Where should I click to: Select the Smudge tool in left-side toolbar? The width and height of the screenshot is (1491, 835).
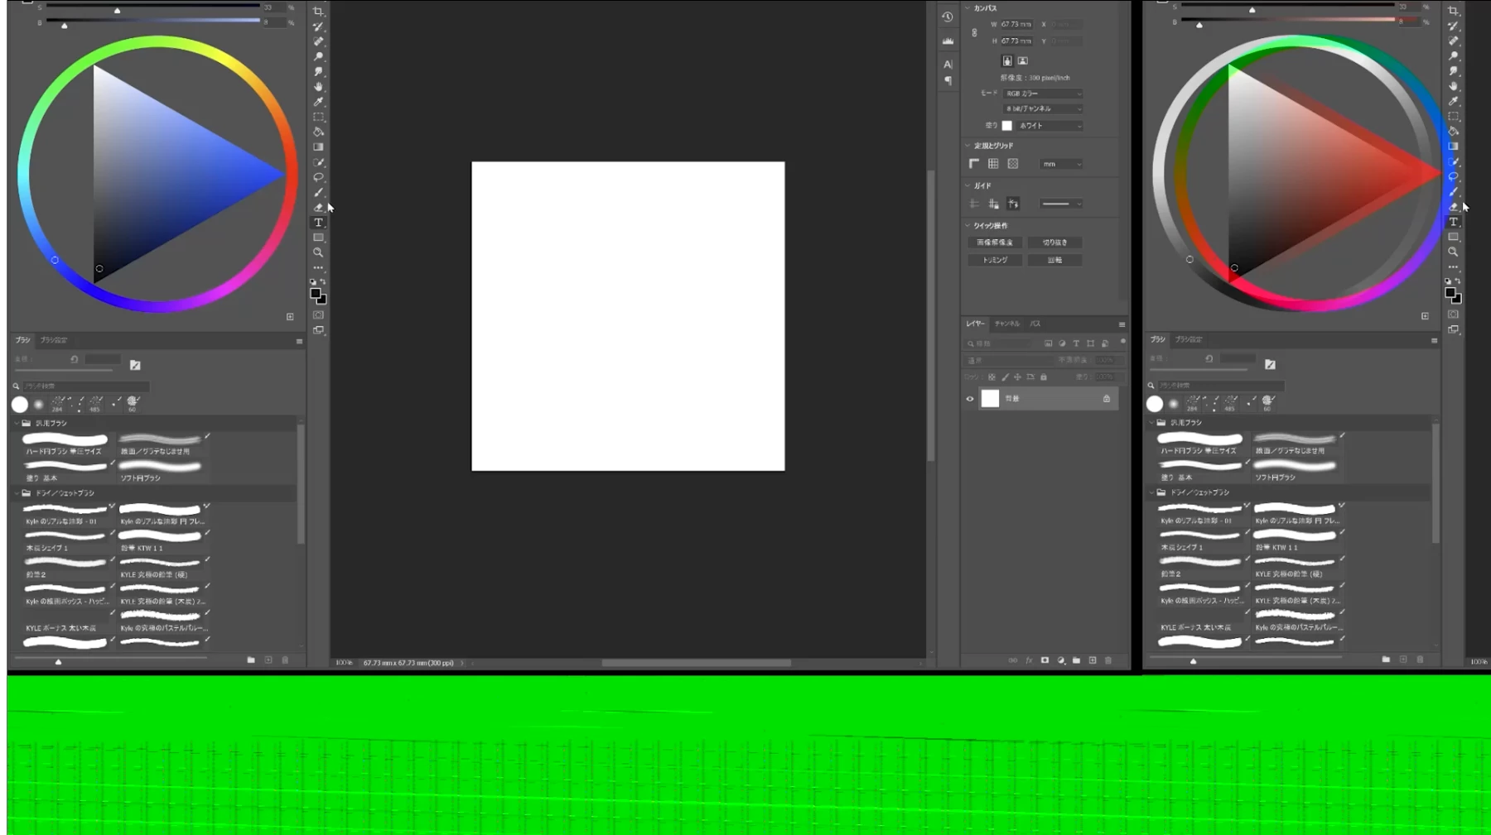click(x=318, y=72)
